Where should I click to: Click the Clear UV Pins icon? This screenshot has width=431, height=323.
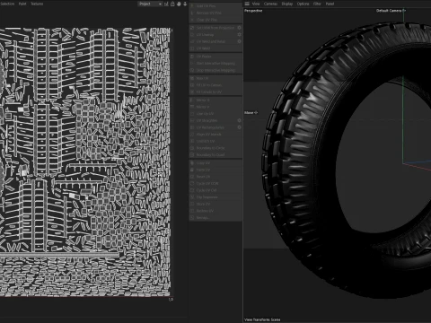[192, 20]
